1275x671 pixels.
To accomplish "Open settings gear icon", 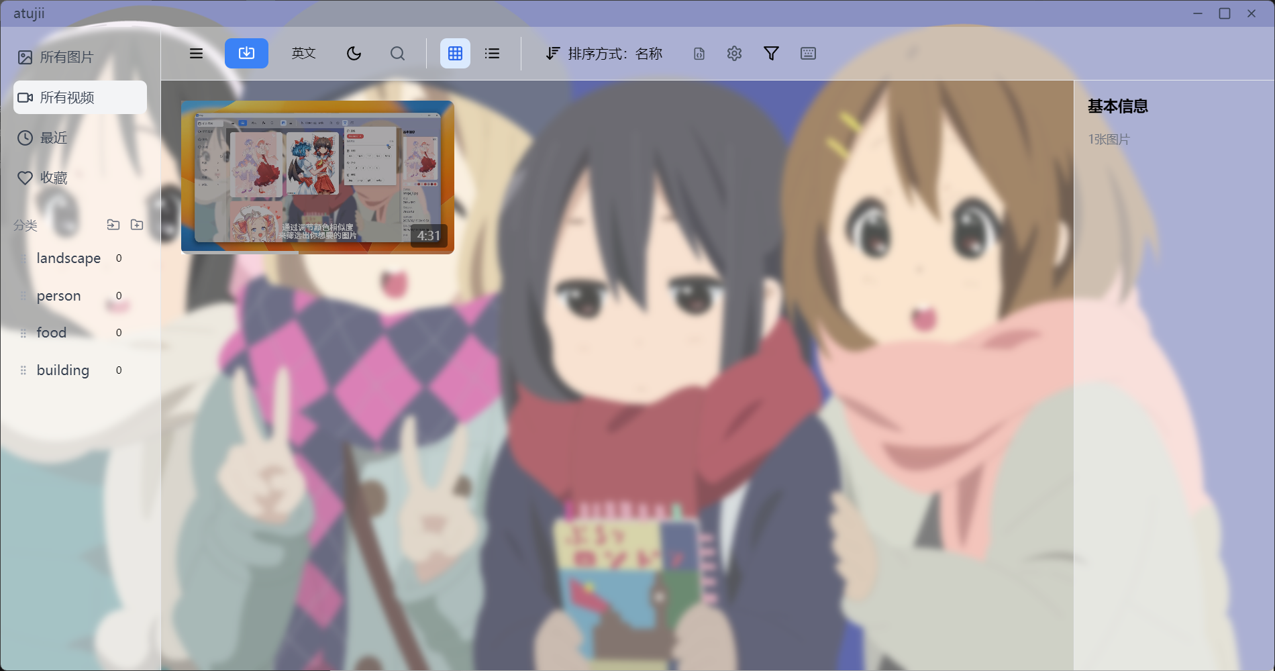I will pos(734,54).
